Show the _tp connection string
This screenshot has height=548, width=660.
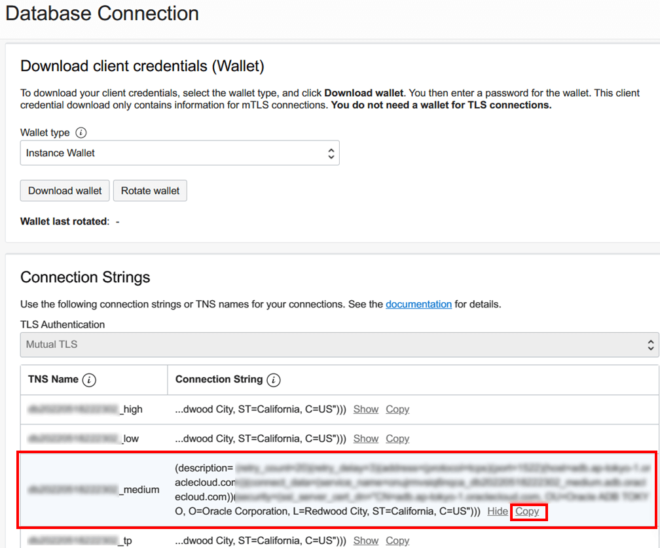click(x=366, y=541)
